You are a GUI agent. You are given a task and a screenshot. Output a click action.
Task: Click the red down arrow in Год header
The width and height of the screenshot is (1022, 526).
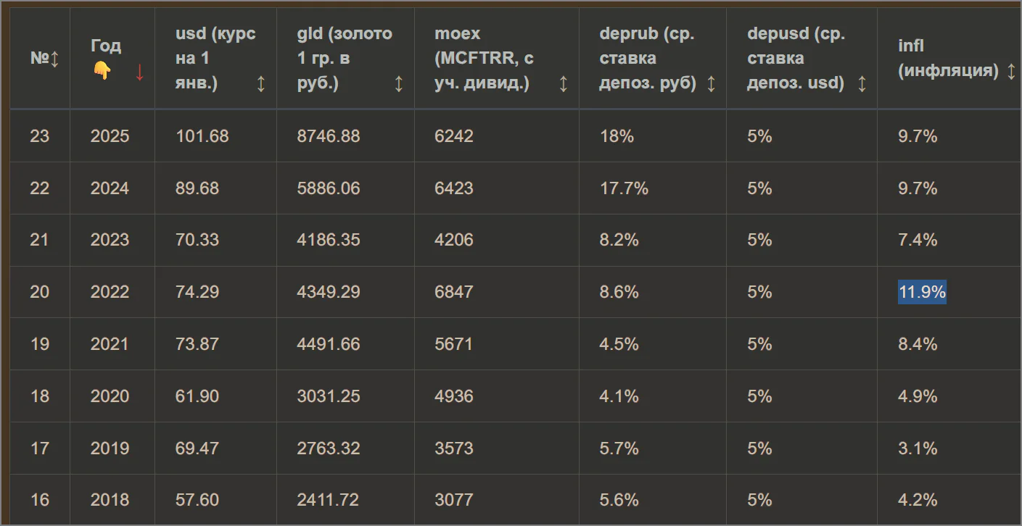(139, 71)
